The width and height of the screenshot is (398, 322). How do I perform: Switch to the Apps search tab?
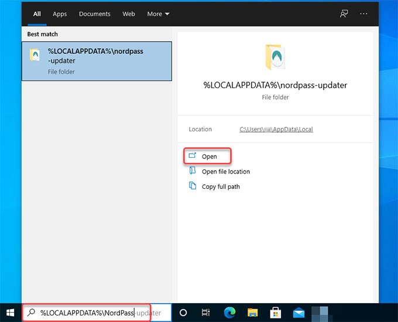click(60, 14)
